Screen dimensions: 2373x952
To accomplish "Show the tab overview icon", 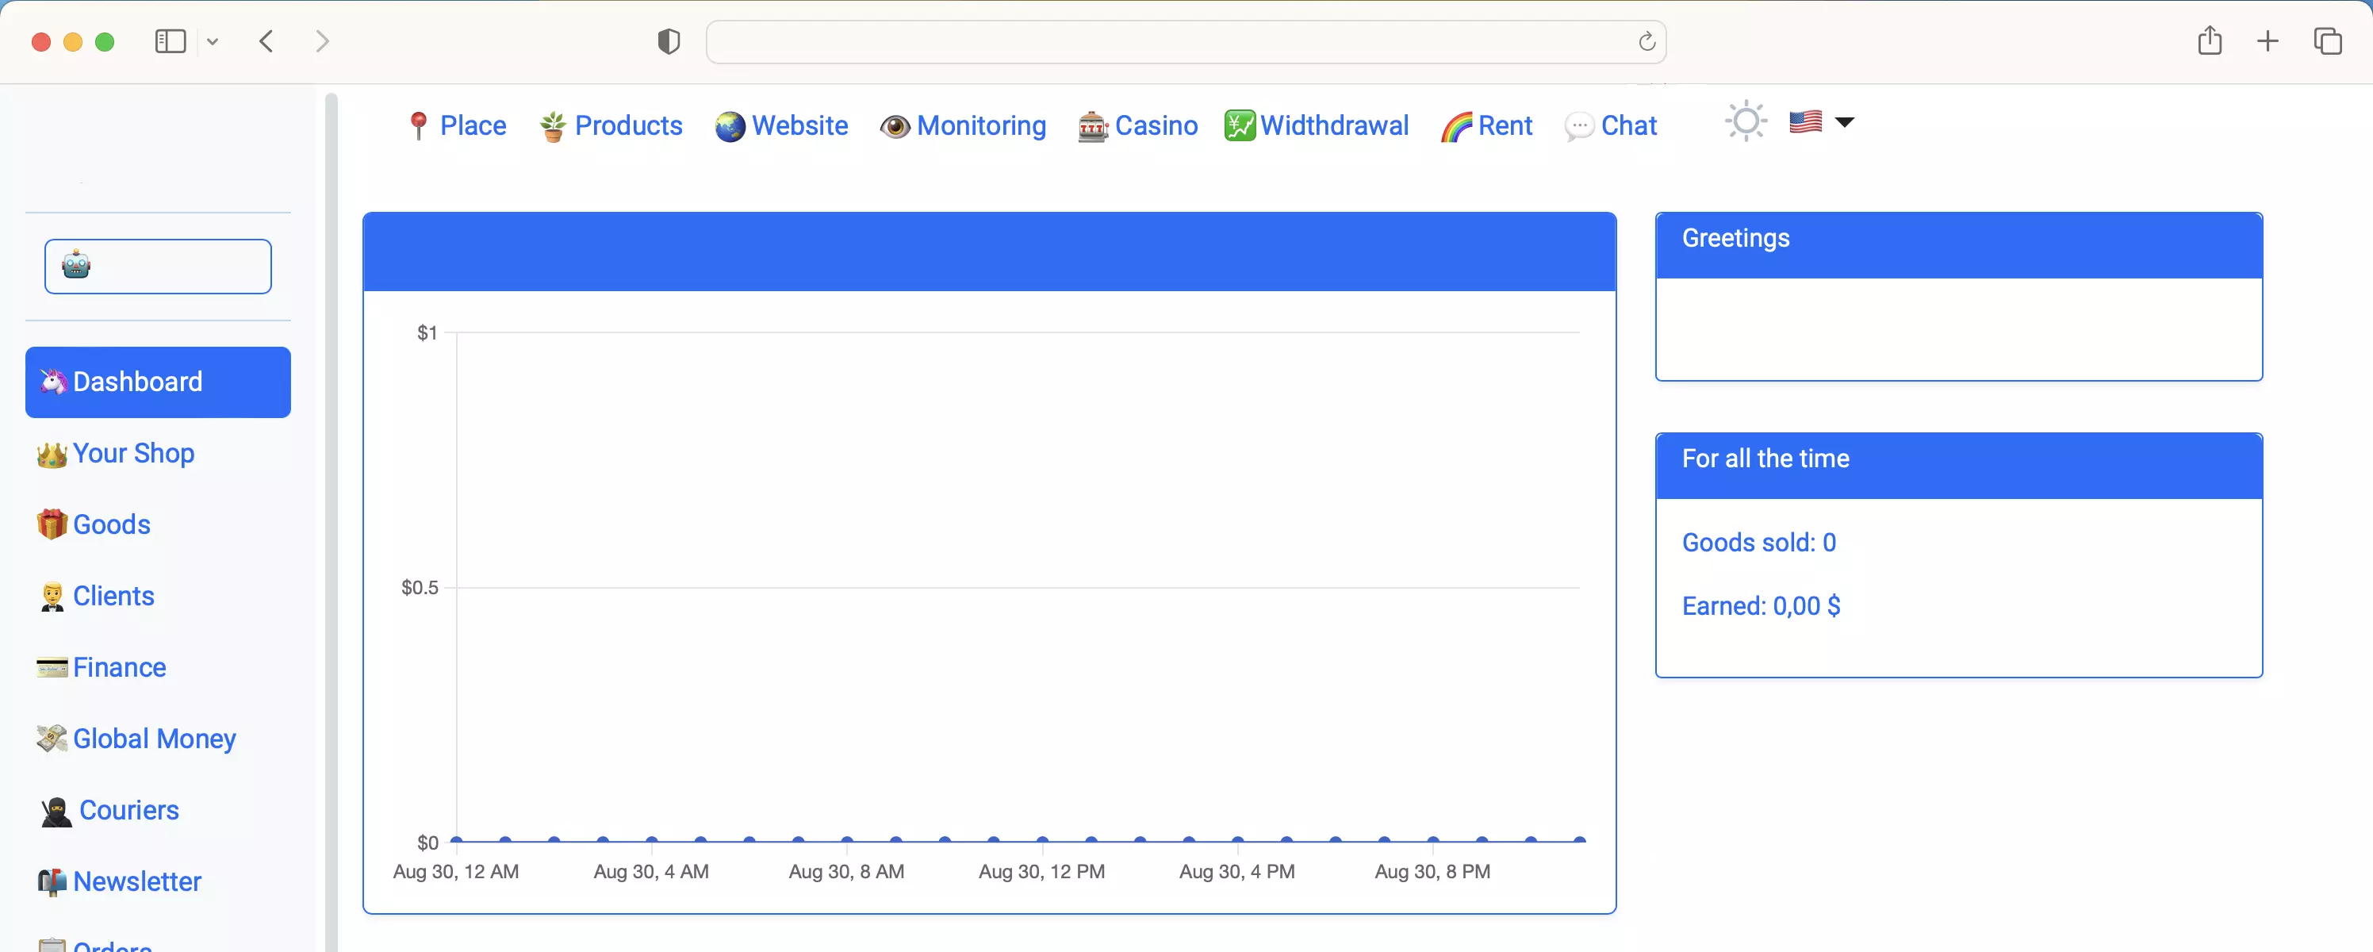I will pyautogui.click(x=2327, y=41).
